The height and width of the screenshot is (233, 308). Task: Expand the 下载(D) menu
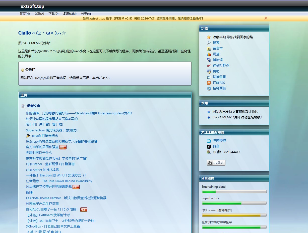click(x=53, y=14)
